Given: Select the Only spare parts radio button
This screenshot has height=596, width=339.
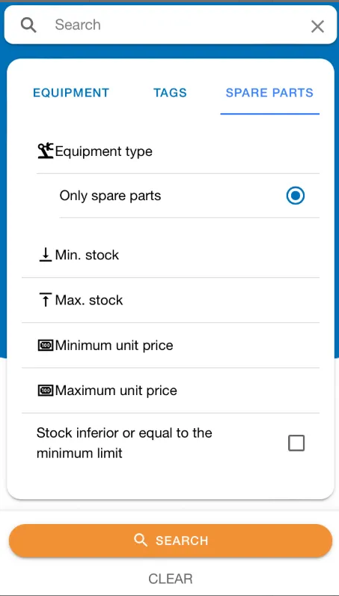Looking at the screenshot, I should coord(296,196).
